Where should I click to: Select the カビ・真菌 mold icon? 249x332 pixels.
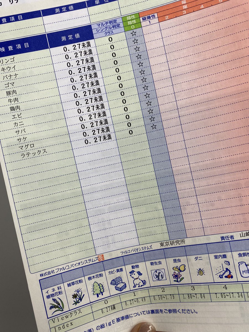[118, 284]
